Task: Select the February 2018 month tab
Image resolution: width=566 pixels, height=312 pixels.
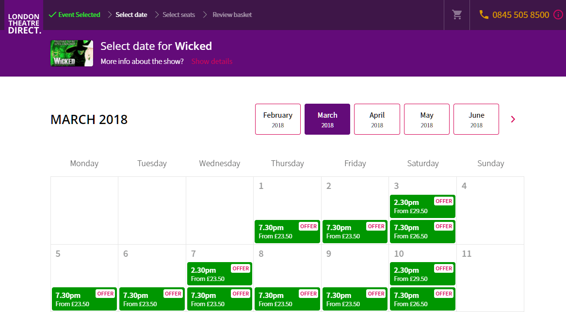Action: pos(278,119)
